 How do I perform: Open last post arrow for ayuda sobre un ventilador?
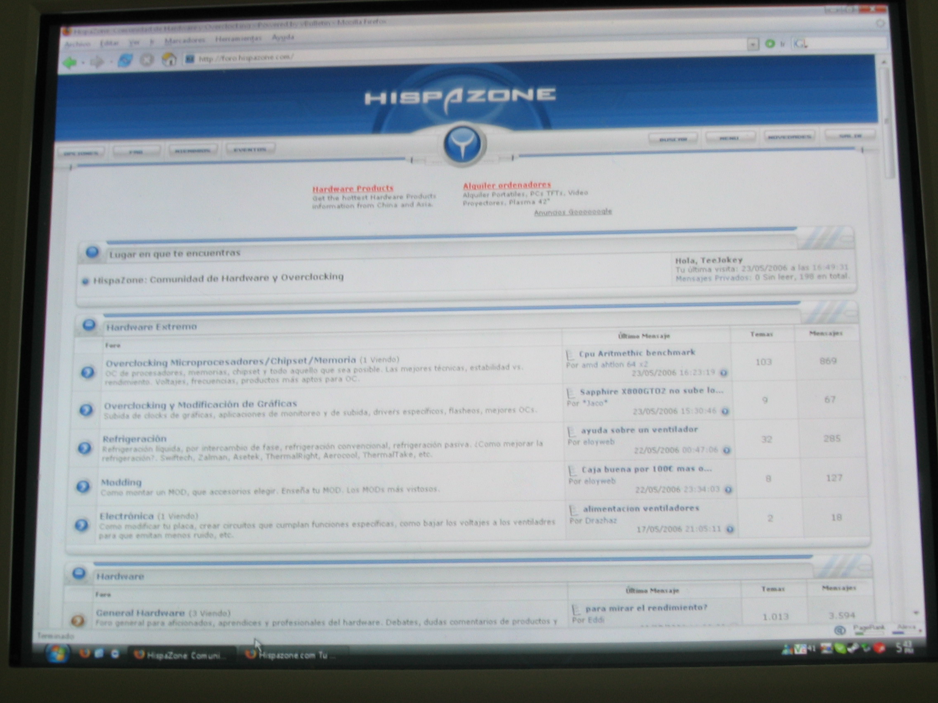(x=726, y=451)
